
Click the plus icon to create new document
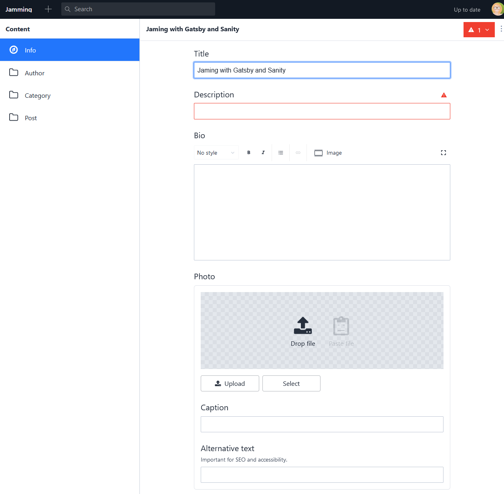click(x=48, y=9)
